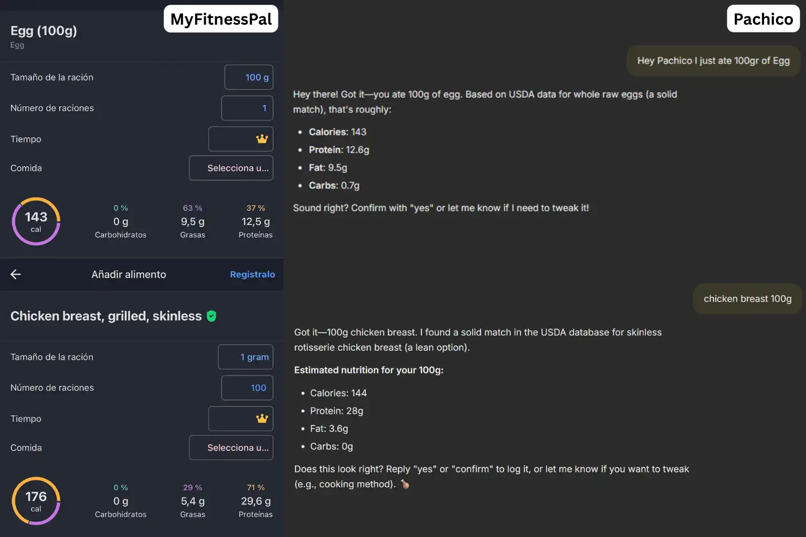Select the Chicken breast servings field showing 100
Viewport: 806px width, 537px height.
(247, 388)
